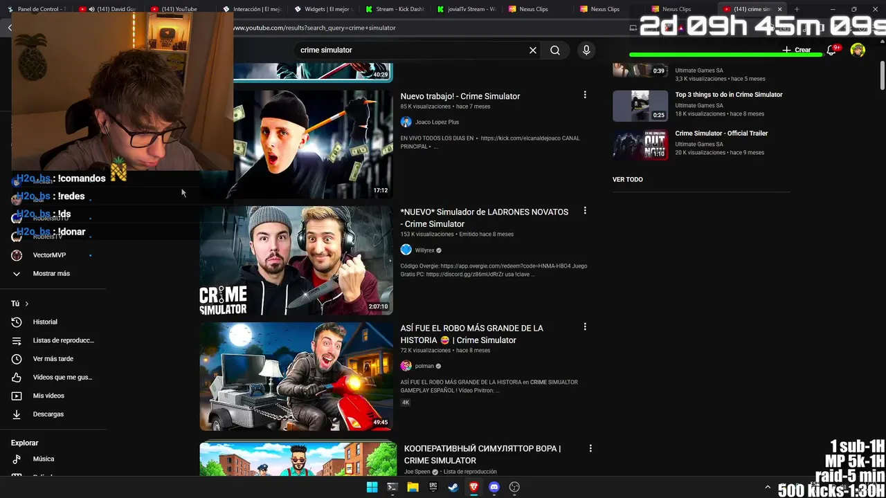Play the polman scooter robbery thumbnail
886x498 pixels.
click(296, 376)
